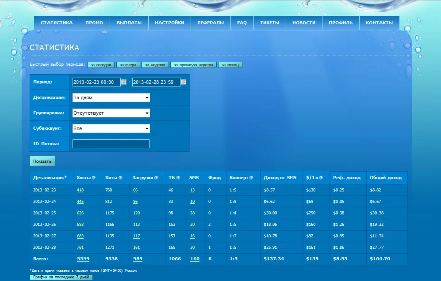Open the Рефералы menu tab

(x=211, y=23)
